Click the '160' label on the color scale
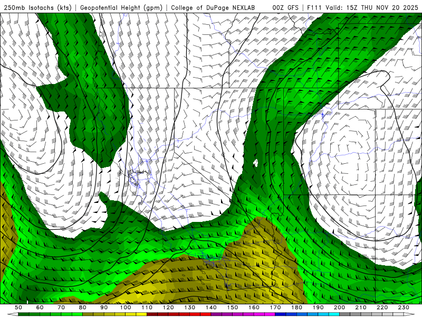The height and width of the screenshot is (317, 422). pyautogui.click(x=254, y=307)
